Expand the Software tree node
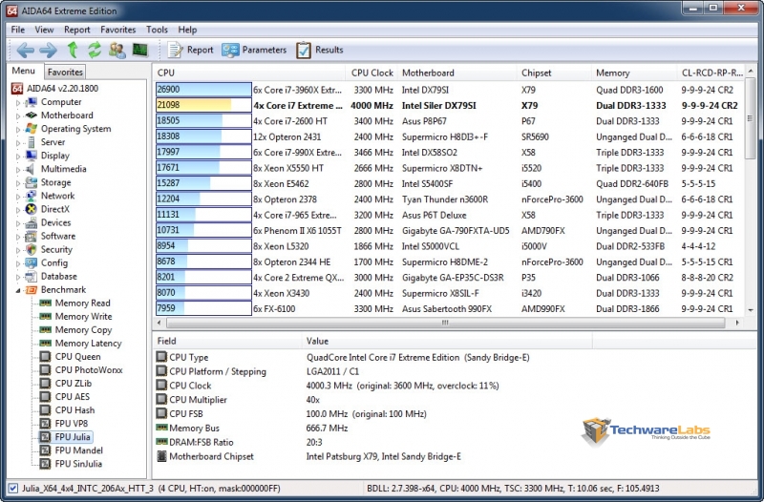 coord(18,237)
